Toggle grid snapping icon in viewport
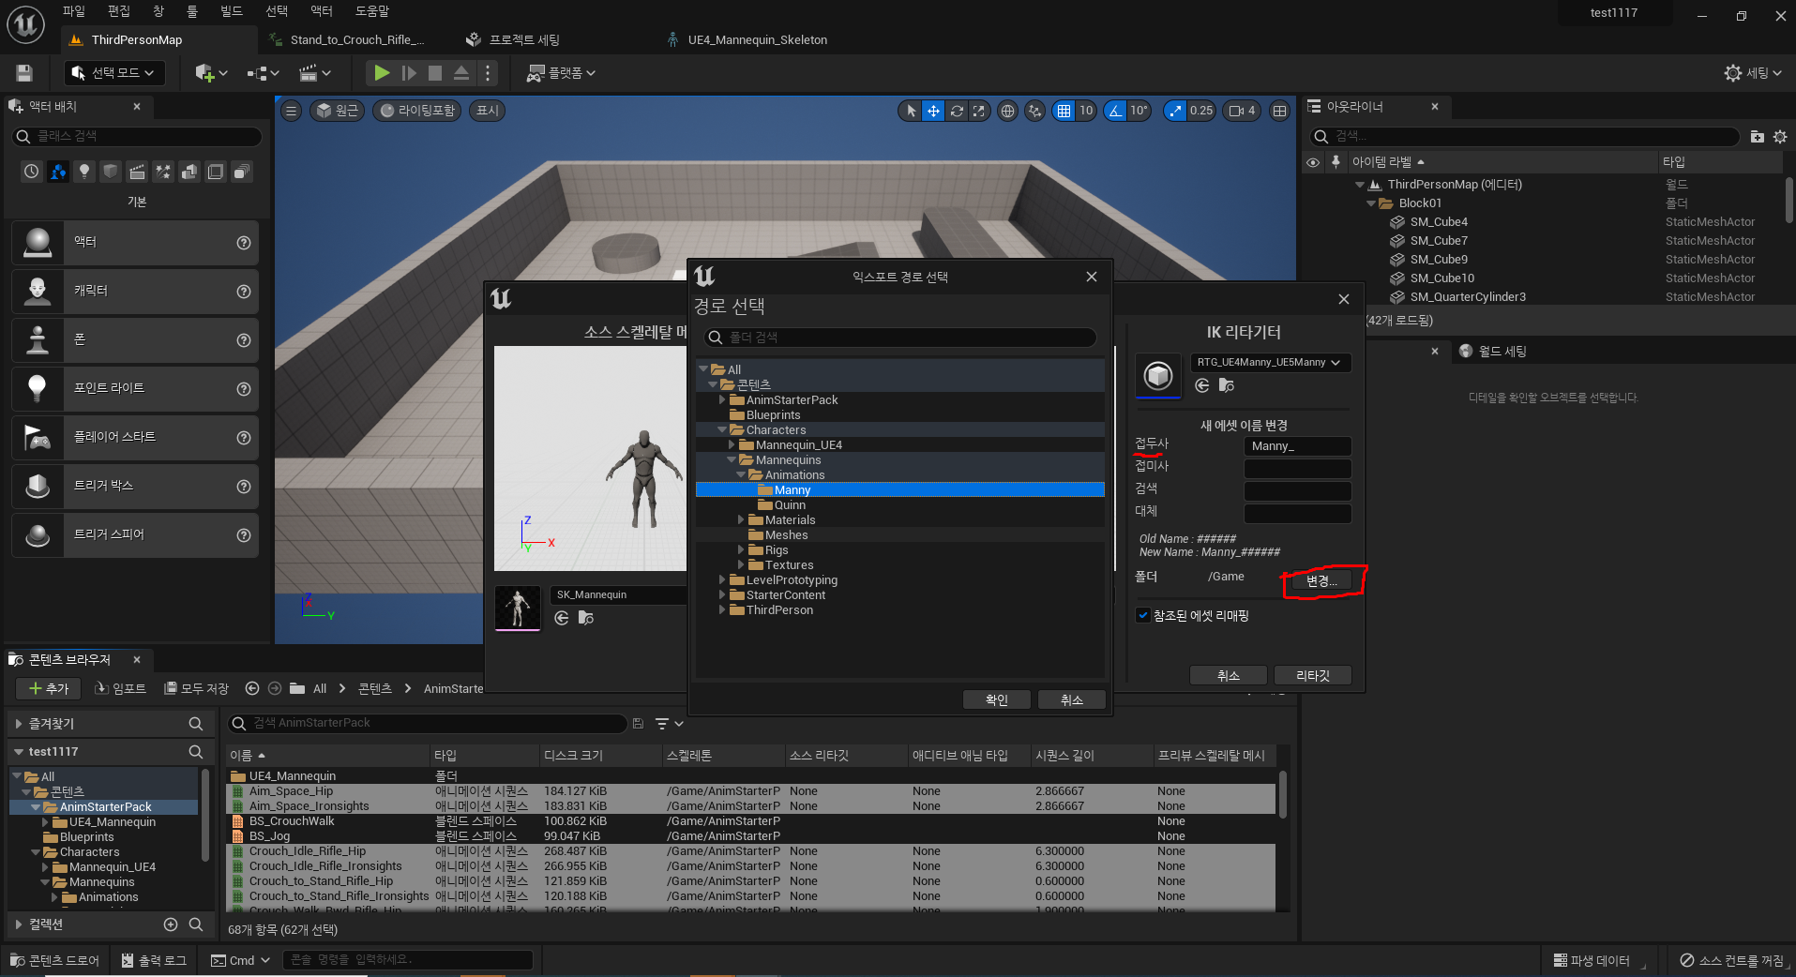This screenshot has width=1796, height=977. [x=1064, y=111]
